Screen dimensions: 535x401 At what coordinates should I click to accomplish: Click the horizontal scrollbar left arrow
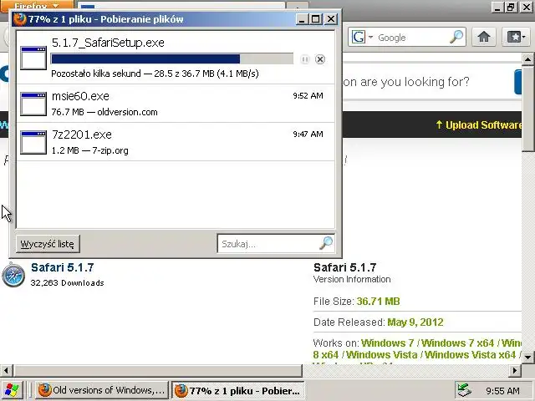6,370
